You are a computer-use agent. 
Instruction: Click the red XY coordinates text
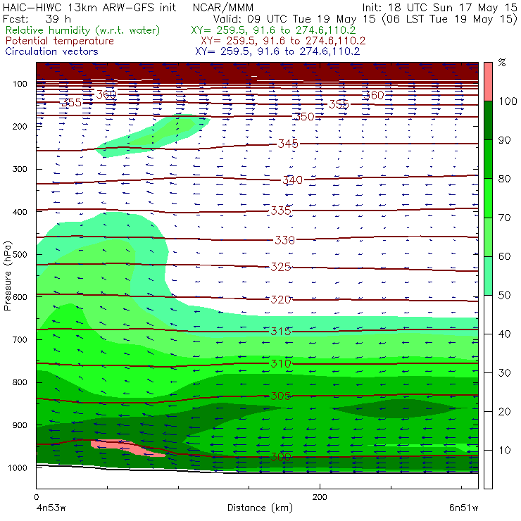(283, 41)
